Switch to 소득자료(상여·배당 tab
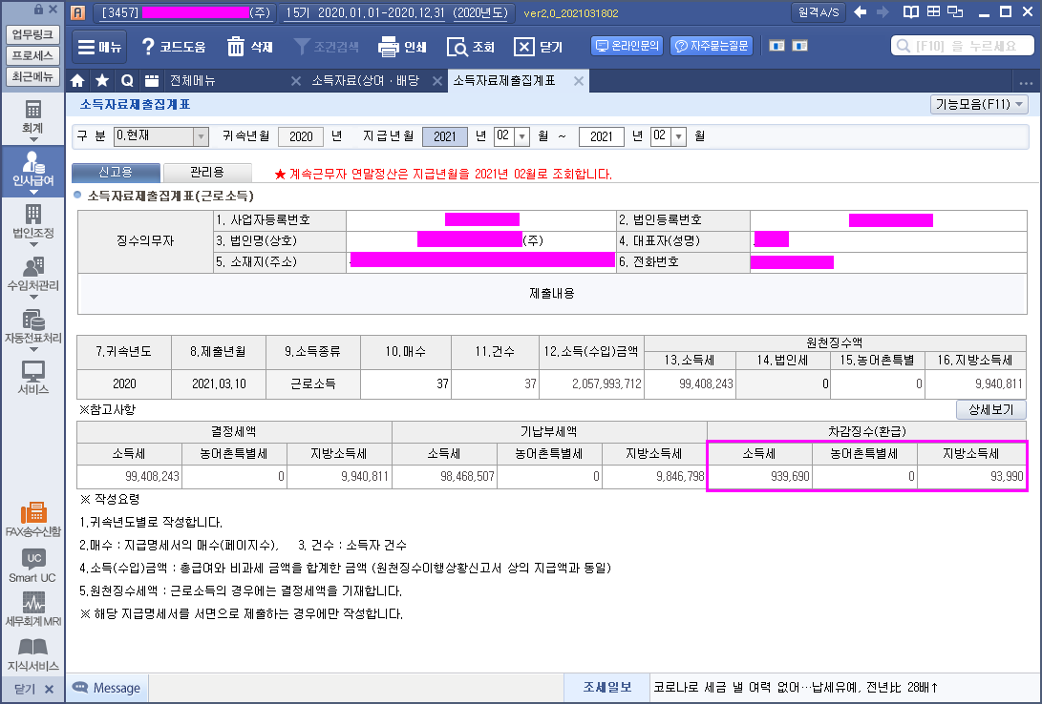1042x704 pixels. (x=366, y=81)
